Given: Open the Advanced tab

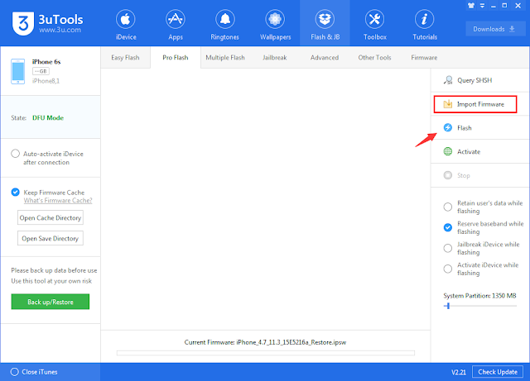Looking at the screenshot, I should coord(325,57).
